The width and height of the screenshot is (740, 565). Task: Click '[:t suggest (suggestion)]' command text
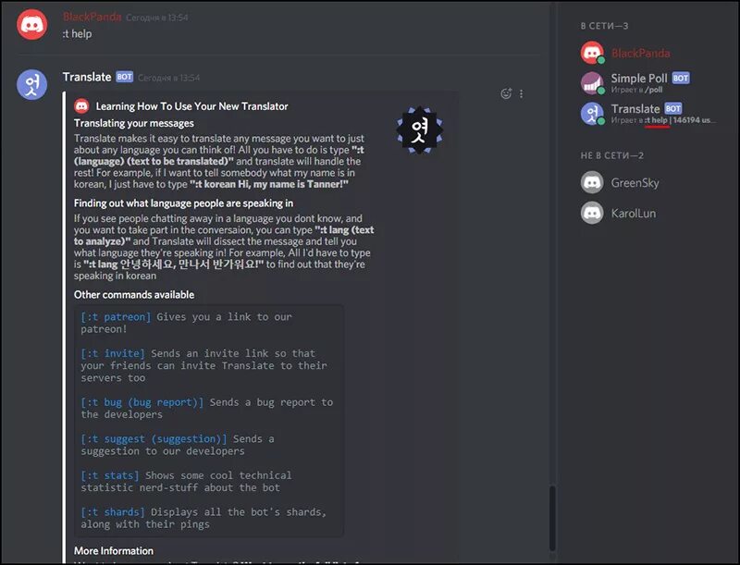pyautogui.click(x=154, y=439)
